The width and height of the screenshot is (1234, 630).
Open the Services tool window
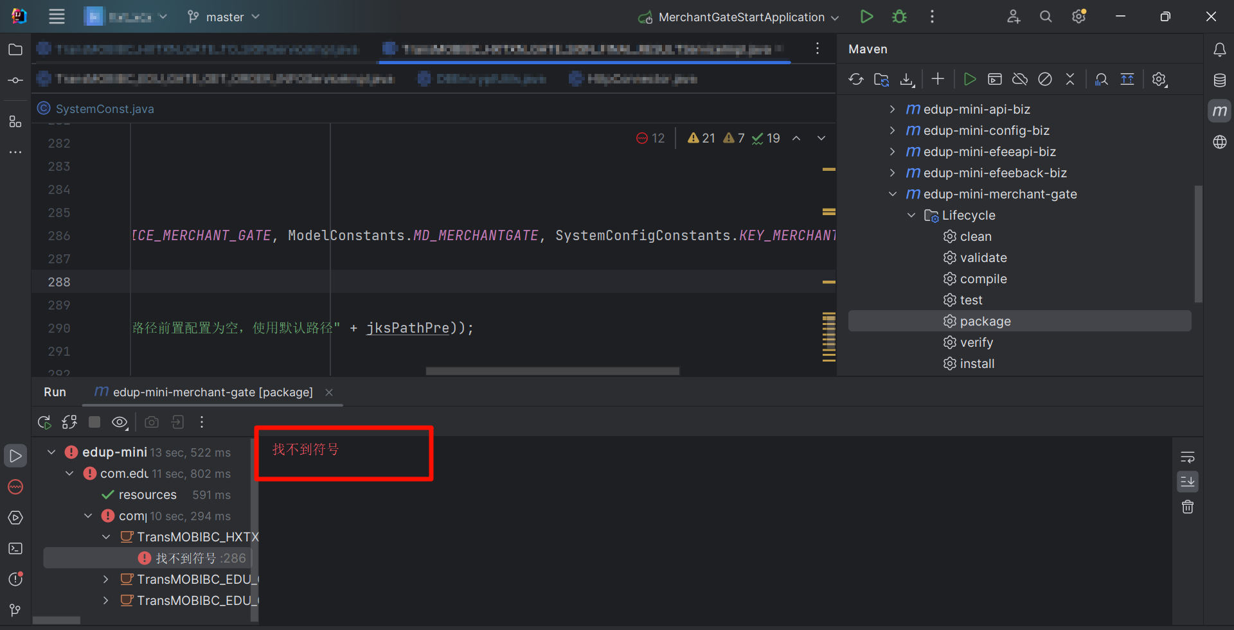[x=15, y=518]
